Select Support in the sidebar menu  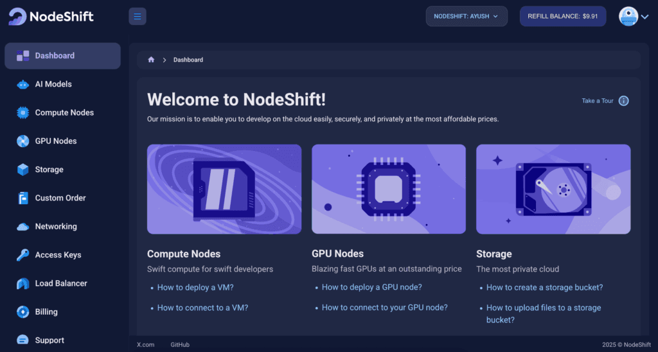(x=49, y=340)
